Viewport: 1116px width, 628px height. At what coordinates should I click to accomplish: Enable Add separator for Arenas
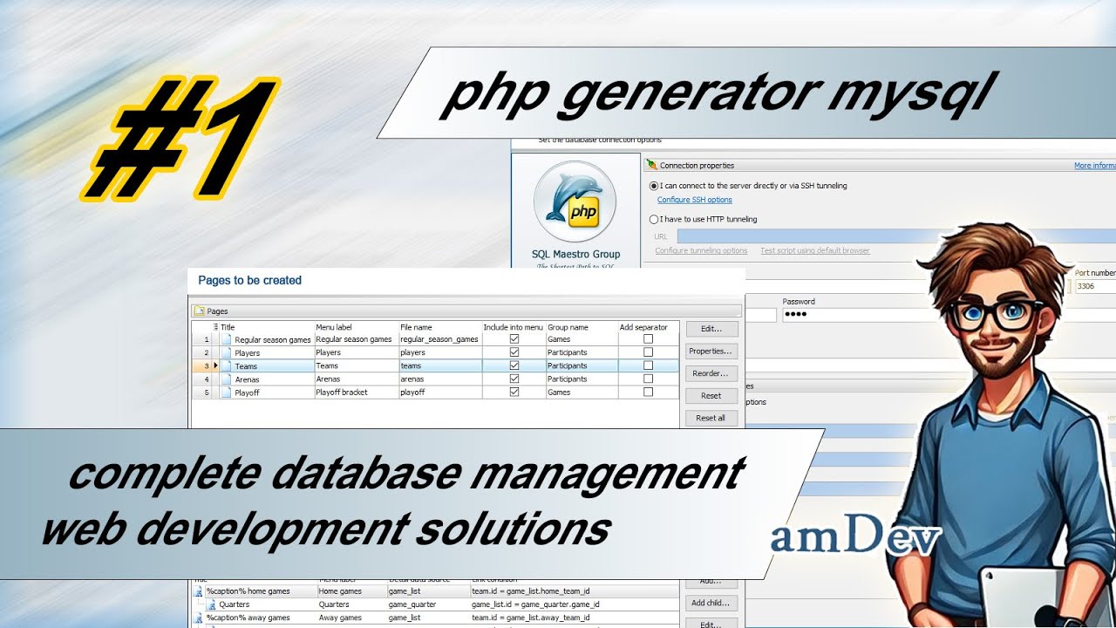click(x=648, y=379)
